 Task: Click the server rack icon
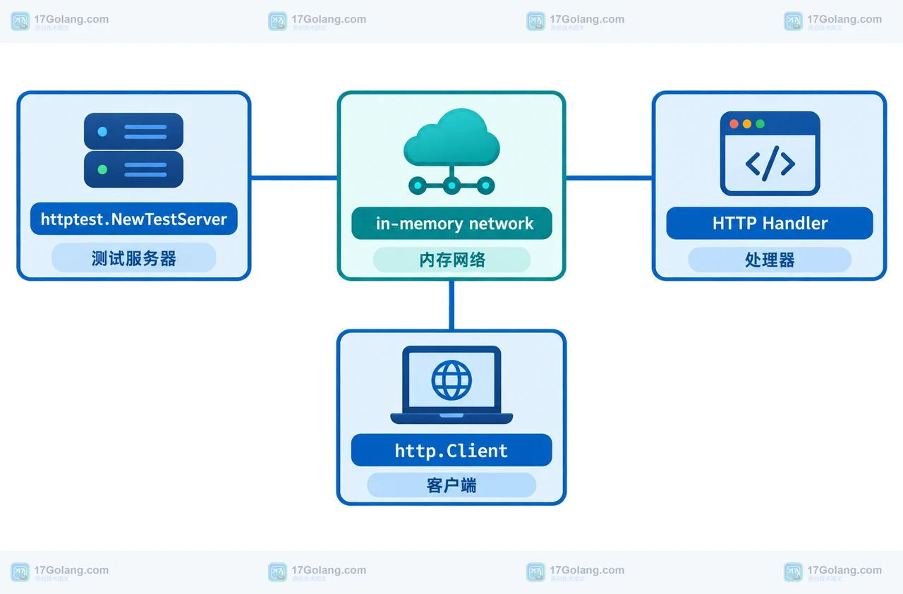point(133,150)
